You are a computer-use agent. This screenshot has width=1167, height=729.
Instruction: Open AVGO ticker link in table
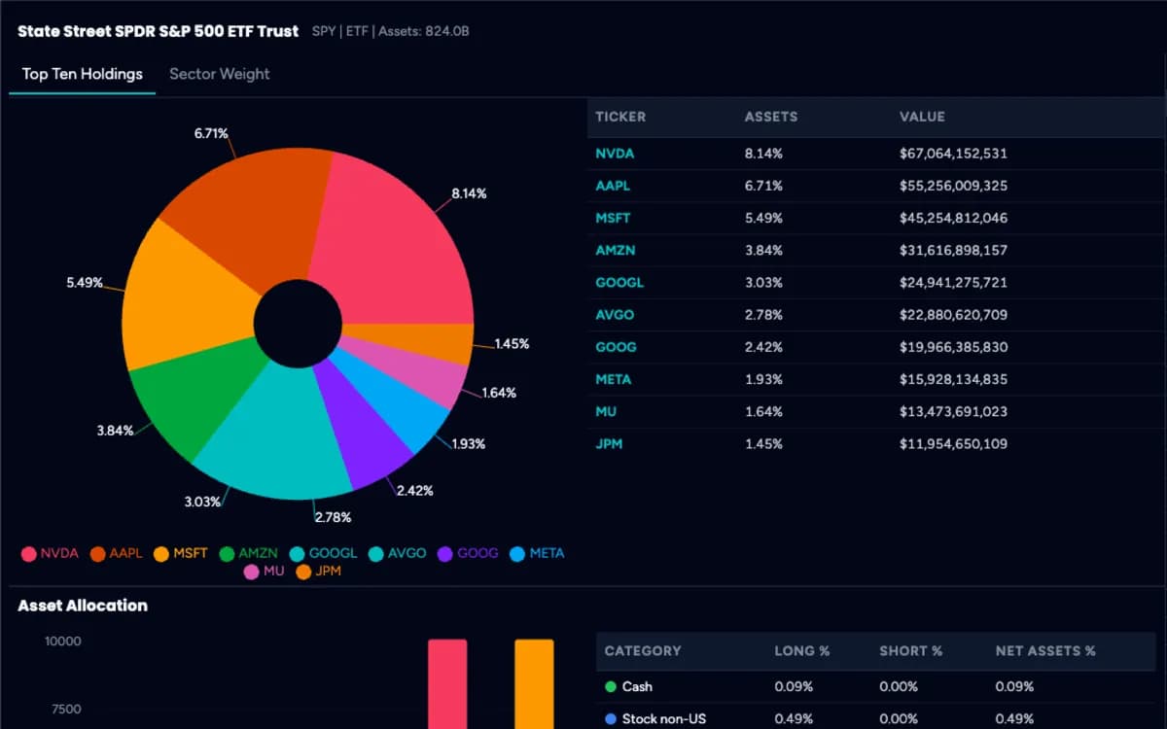[615, 315]
